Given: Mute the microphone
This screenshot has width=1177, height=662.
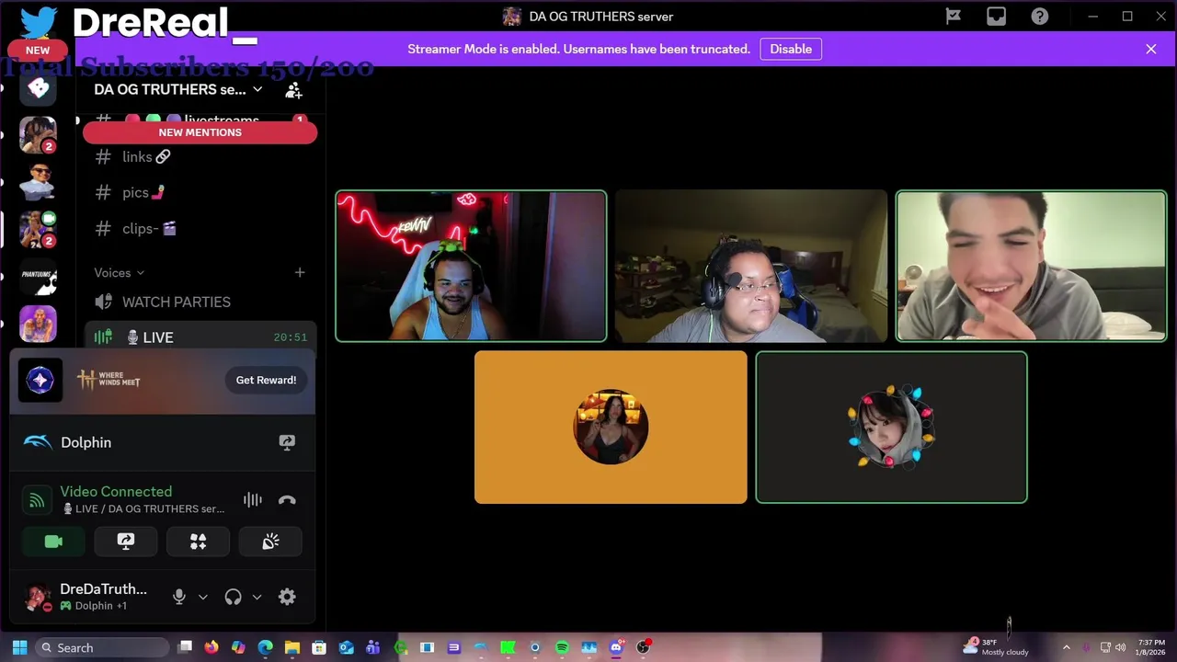Looking at the screenshot, I should 179,597.
